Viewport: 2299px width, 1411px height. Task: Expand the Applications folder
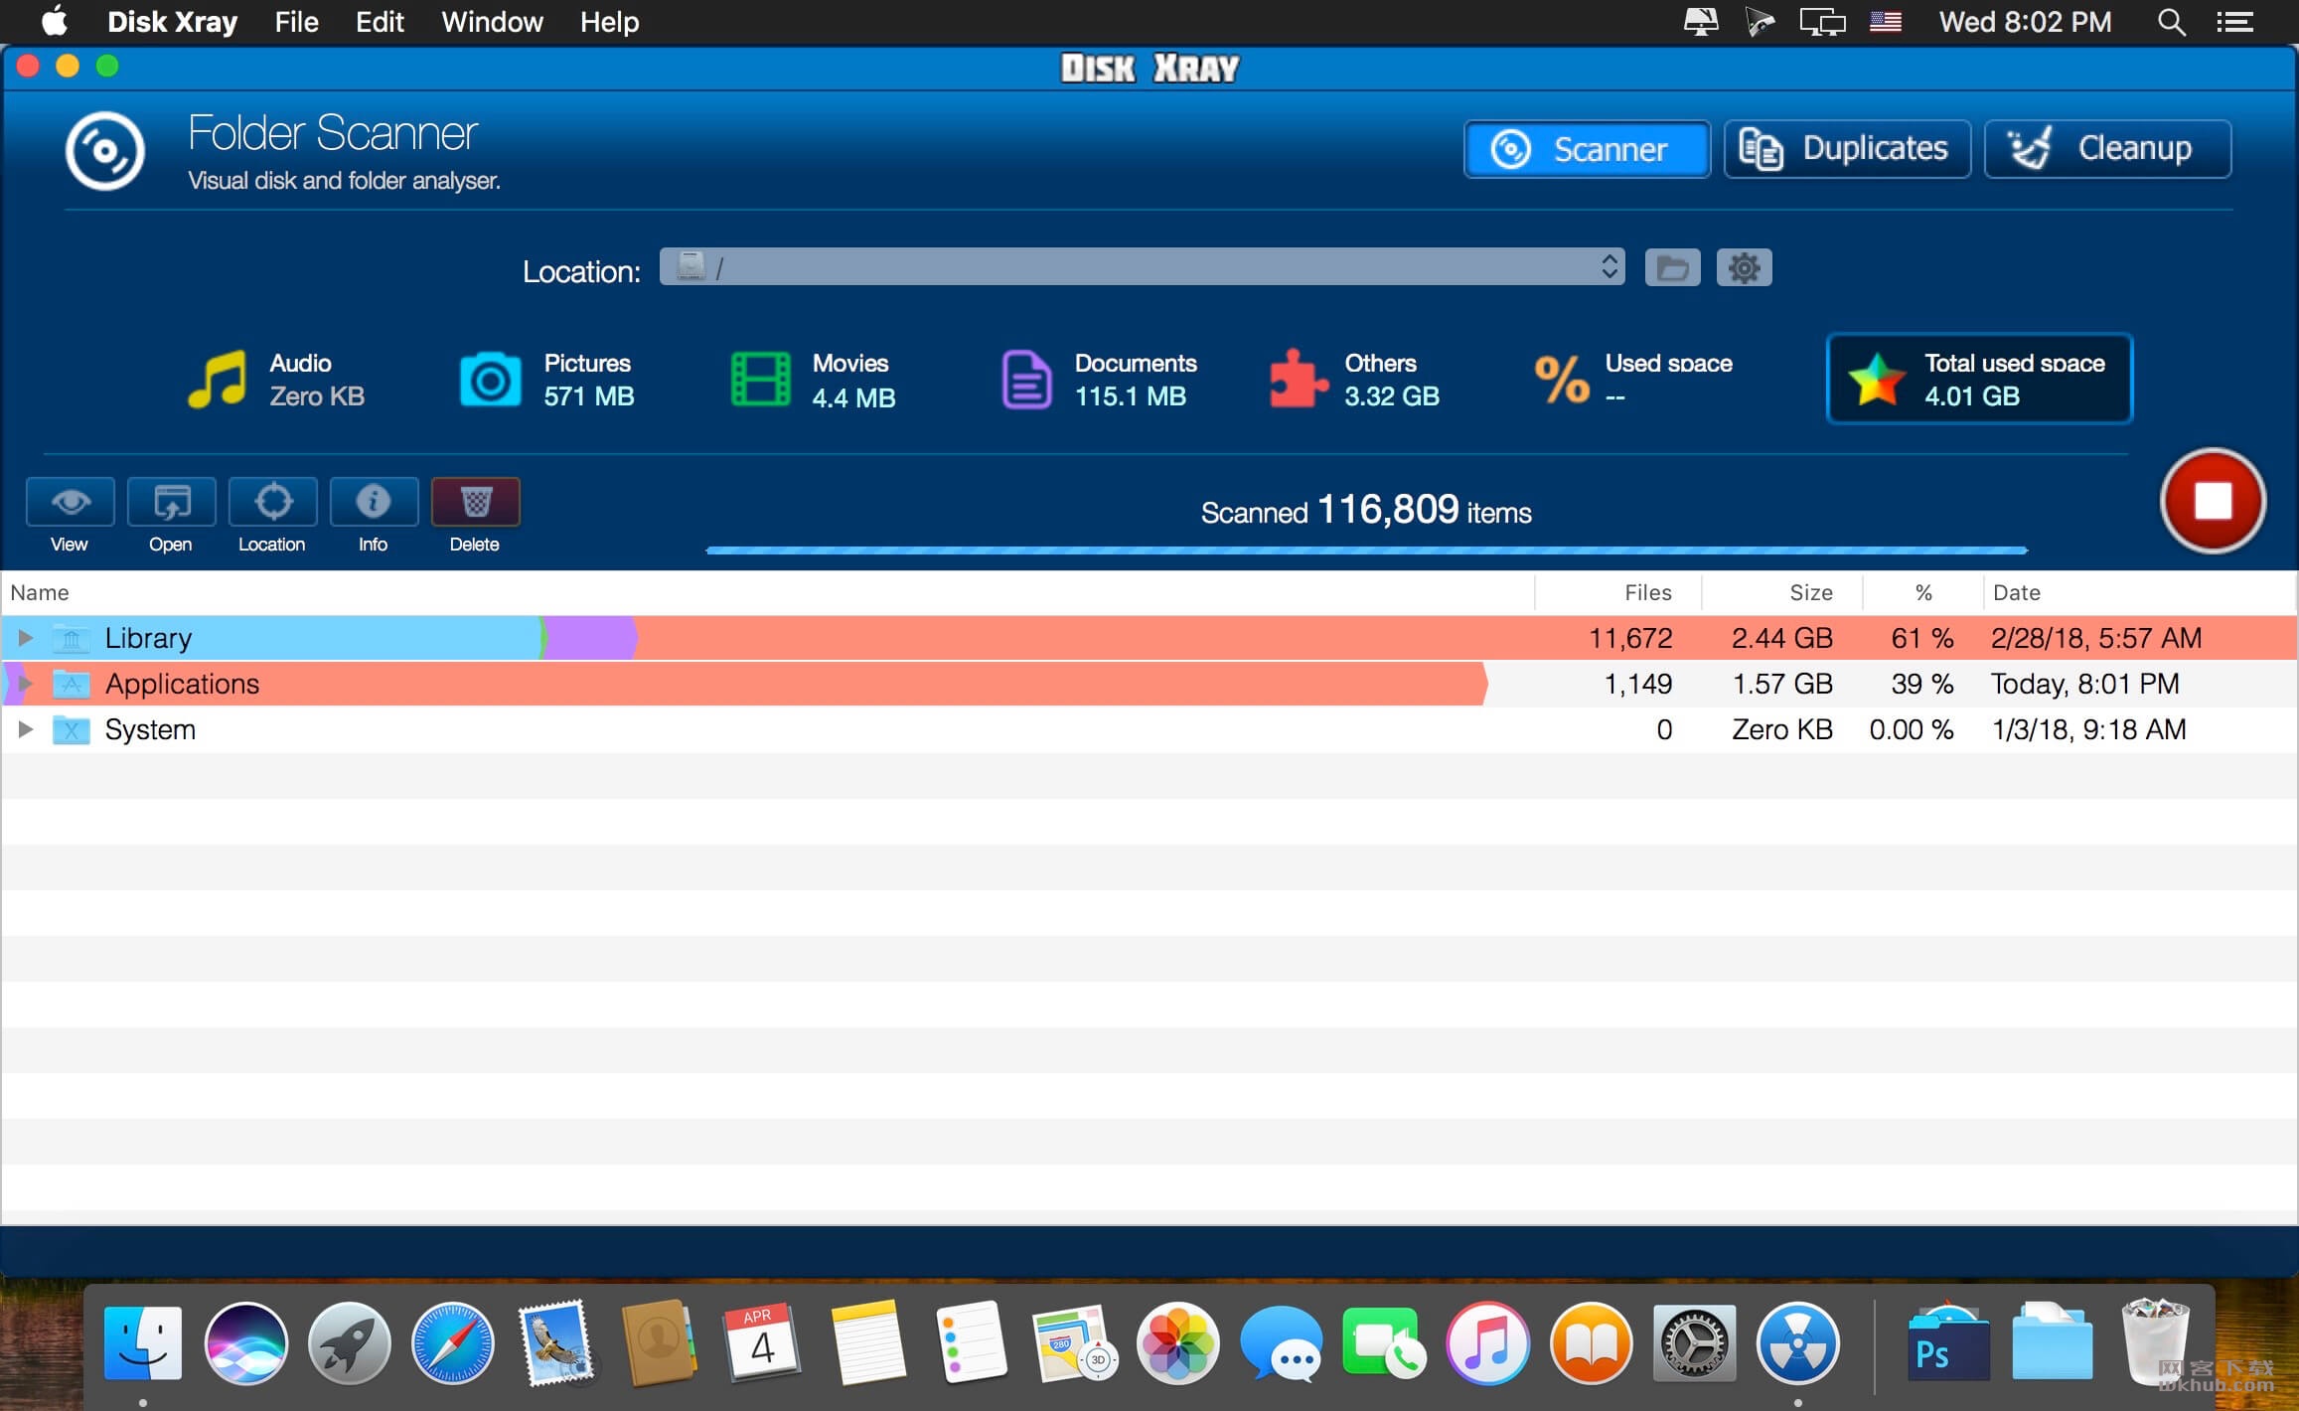[26, 684]
